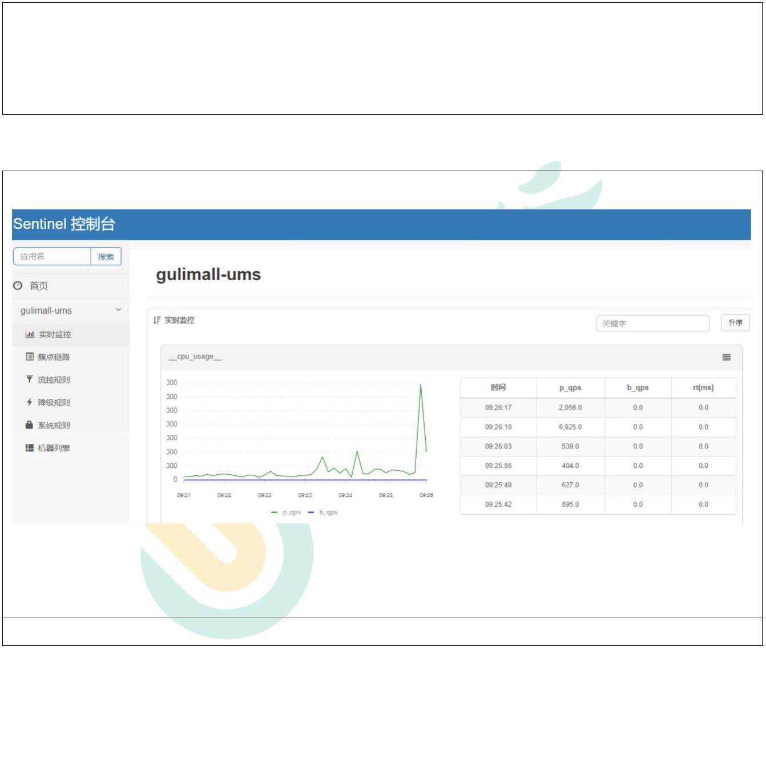Click the 时间 column header
Viewport: 766px width, 768px height.
(x=498, y=387)
